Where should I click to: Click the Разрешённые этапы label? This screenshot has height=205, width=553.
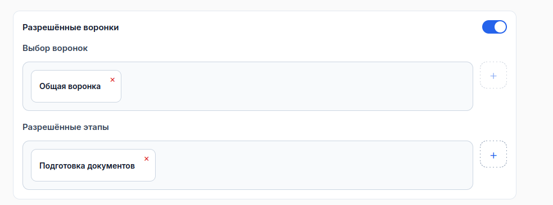[x=66, y=127]
